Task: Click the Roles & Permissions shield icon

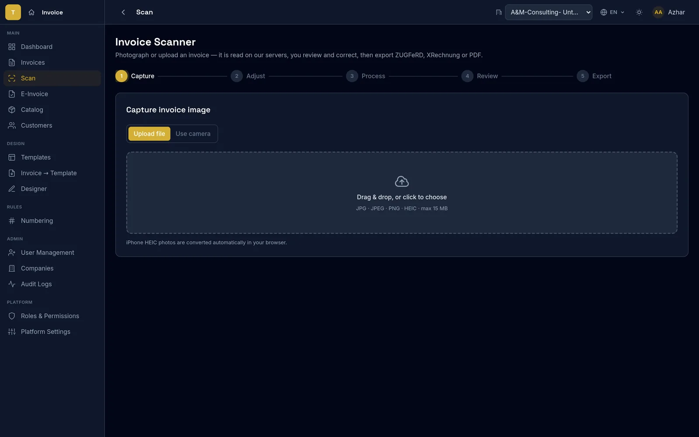Action: [x=12, y=316]
